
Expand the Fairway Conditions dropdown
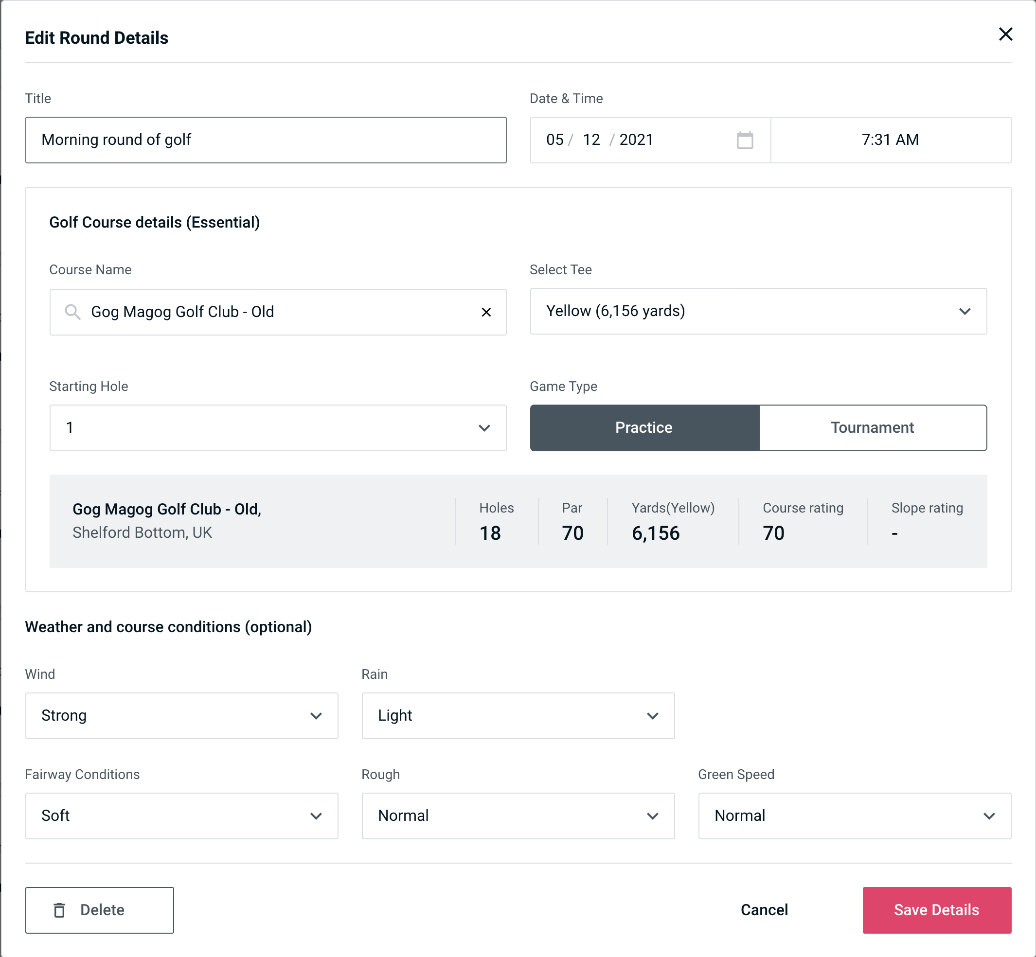click(181, 815)
